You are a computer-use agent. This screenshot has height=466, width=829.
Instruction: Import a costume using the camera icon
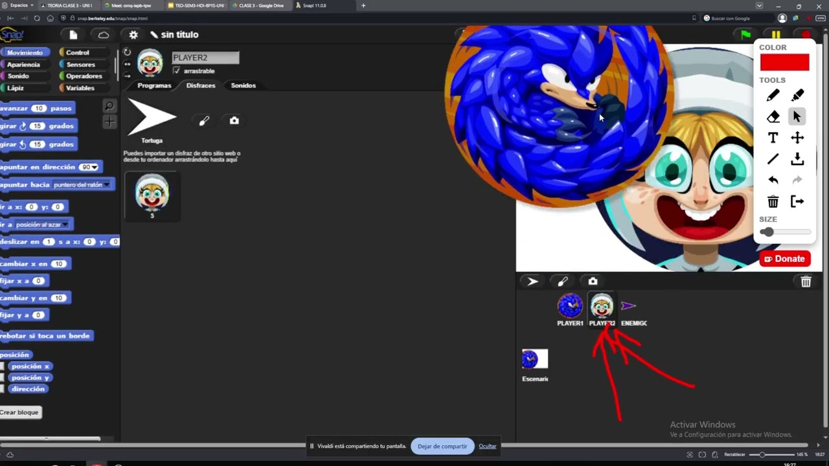point(234,120)
